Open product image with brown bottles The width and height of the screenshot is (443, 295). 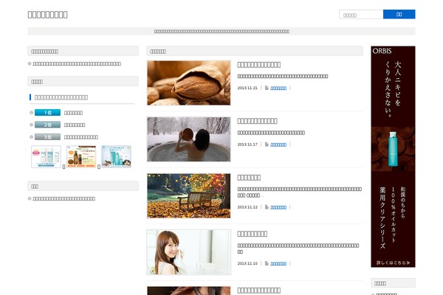pyautogui.click(x=81, y=156)
